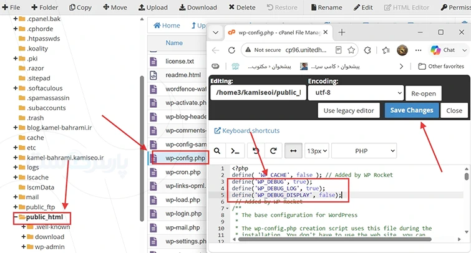Expand the blog.kamel-bahrami.ir folder node
The height and width of the screenshot is (253, 471).
(16, 128)
